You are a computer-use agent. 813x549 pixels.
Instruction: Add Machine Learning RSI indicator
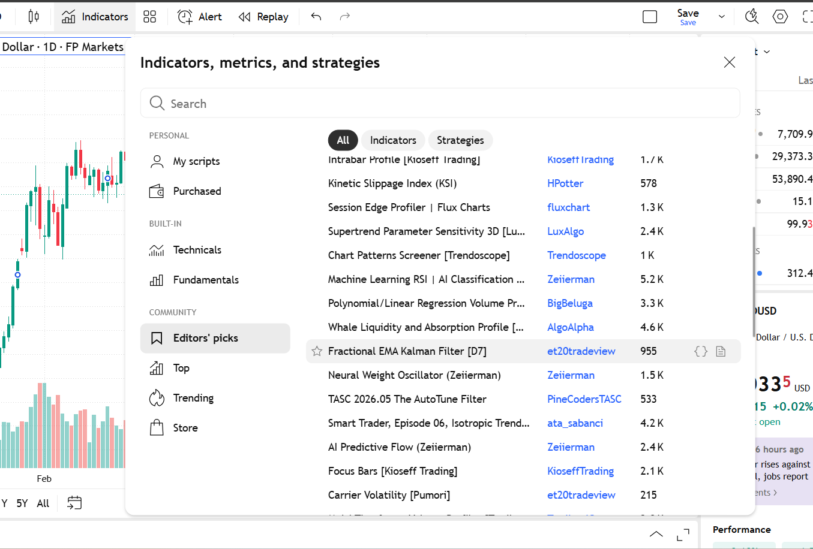pos(427,279)
